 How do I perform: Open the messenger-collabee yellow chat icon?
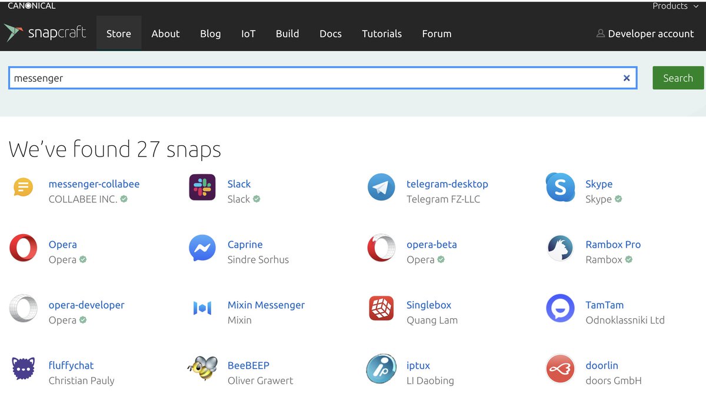pyautogui.click(x=24, y=188)
